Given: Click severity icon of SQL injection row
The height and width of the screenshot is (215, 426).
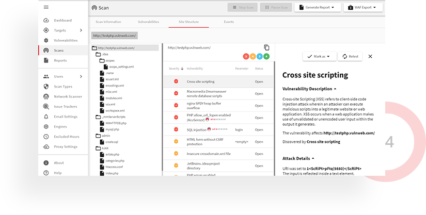Looking at the screenshot, I should 176,129.
